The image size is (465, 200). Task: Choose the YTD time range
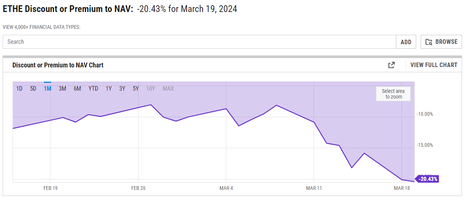93,89
